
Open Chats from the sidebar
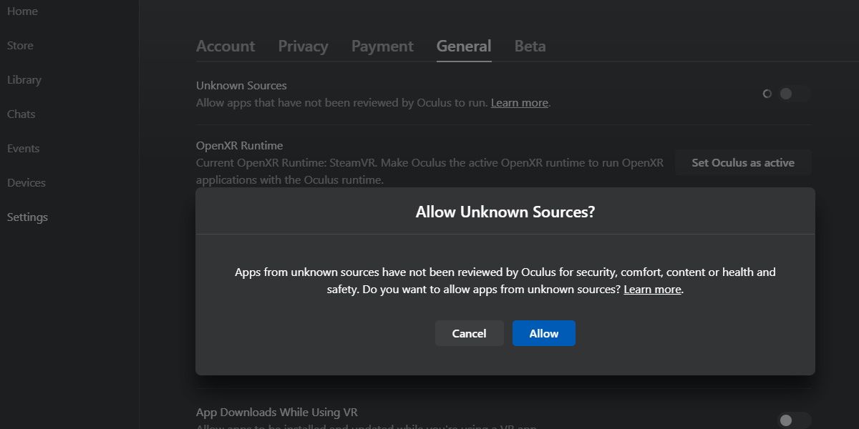(21, 114)
